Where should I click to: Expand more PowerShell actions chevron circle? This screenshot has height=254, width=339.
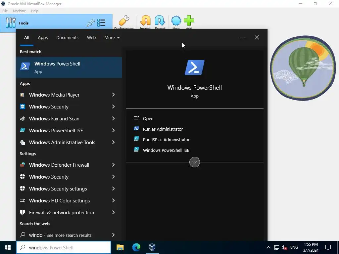click(195, 162)
